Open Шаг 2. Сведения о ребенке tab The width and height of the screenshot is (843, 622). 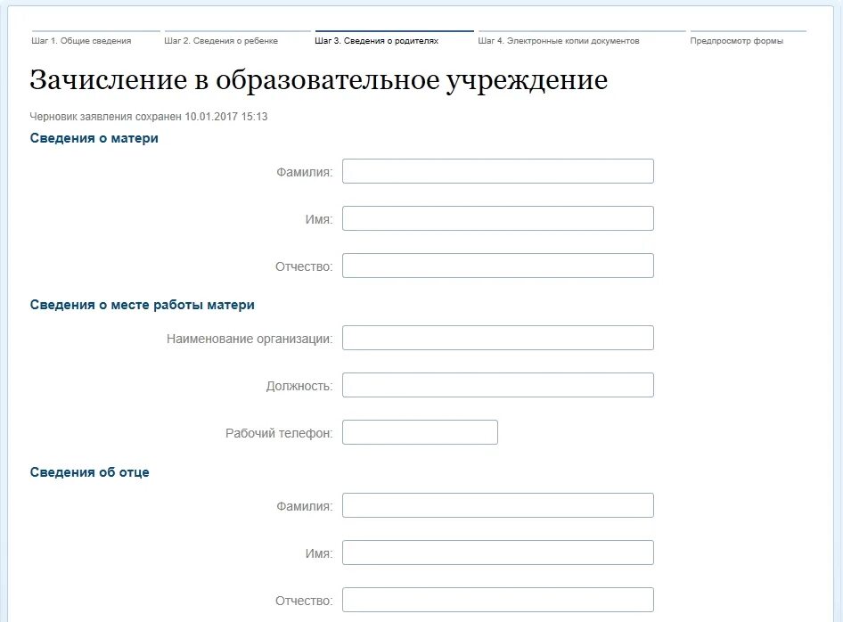click(221, 41)
